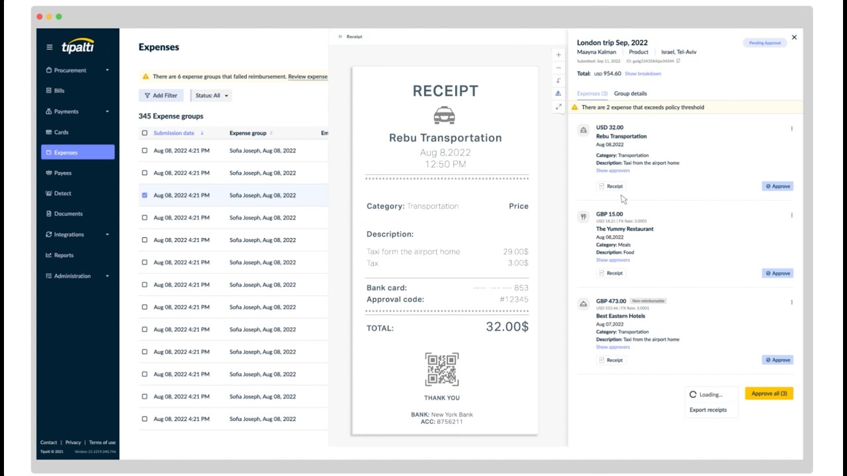Click the Payees people icon

click(x=49, y=173)
